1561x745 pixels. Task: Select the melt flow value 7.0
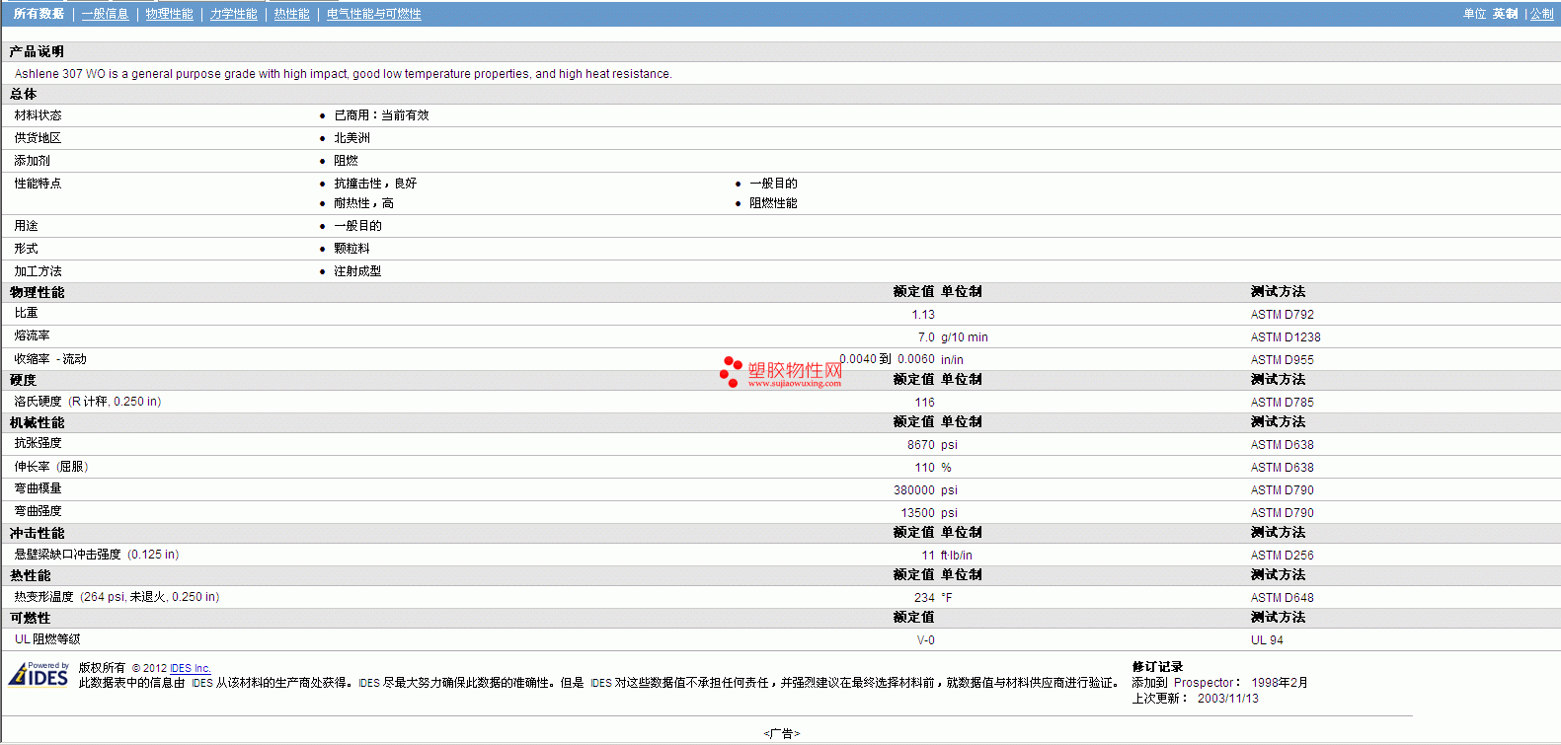click(x=926, y=337)
